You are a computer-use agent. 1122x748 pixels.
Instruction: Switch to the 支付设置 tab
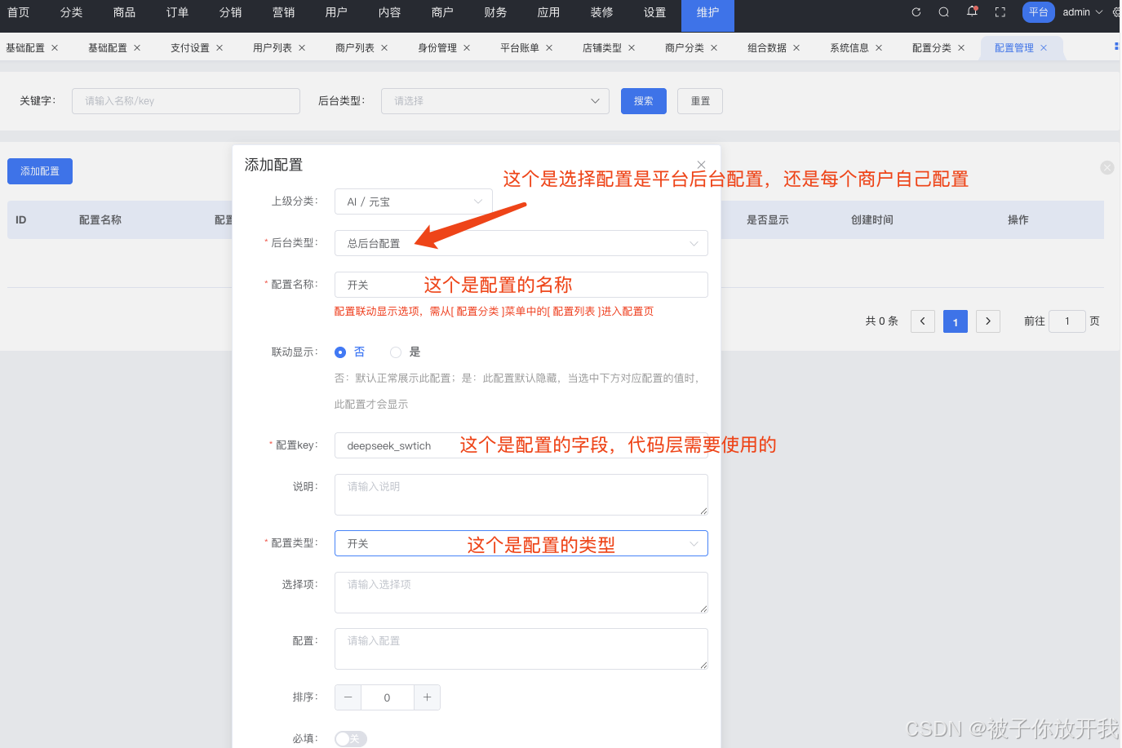[190, 48]
